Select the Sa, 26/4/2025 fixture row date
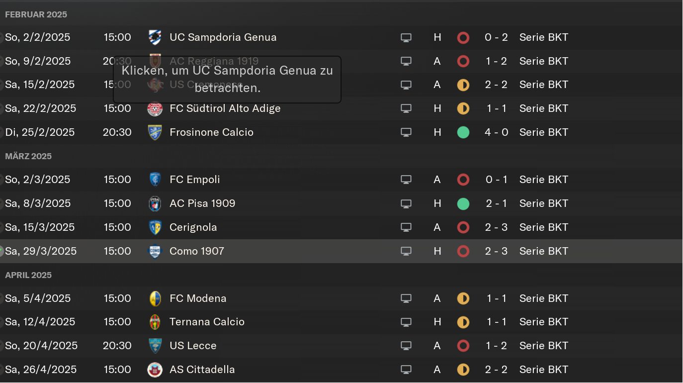This screenshot has height=383, width=683. [x=41, y=370]
